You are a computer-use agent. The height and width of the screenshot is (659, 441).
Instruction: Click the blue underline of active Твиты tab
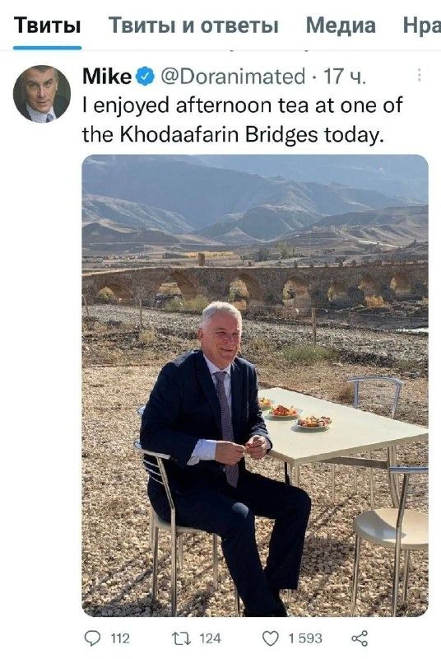[x=47, y=48]
